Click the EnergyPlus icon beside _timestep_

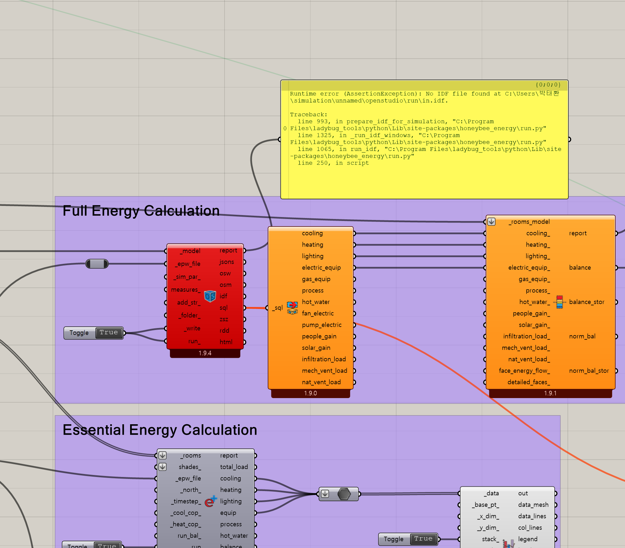pyautogui.click(x=211, y=501)
